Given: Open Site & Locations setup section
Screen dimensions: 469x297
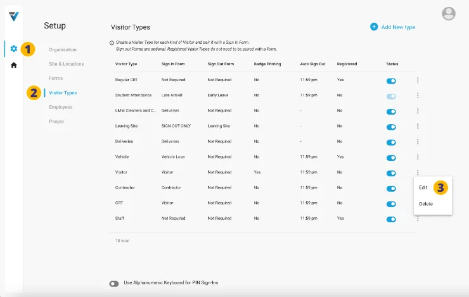Looking at the screenshot, I should click(67, 64).
